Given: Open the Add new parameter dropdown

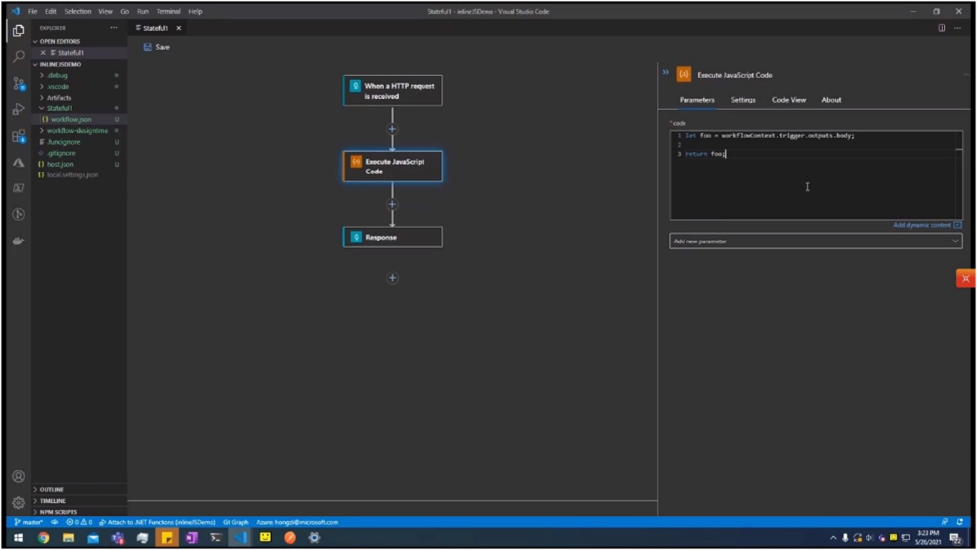Looking at the screenshot, I should (814, 241).
